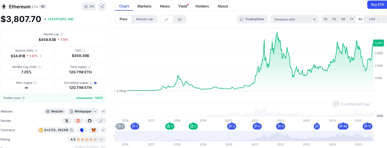Switch to the Markets tab
This screenshot has width=387, height=148.
144,6
